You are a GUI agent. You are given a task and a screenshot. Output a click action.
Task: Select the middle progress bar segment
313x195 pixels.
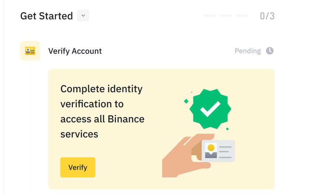coord(225,16)
